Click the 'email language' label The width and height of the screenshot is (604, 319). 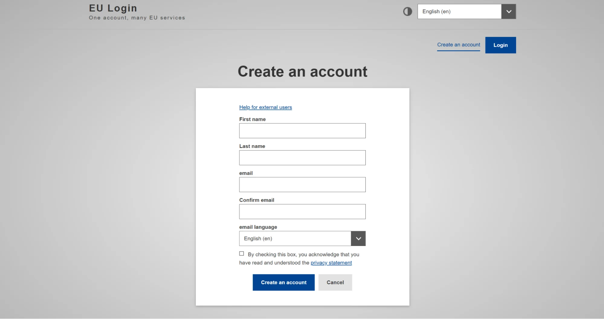[x=258, y=227]
